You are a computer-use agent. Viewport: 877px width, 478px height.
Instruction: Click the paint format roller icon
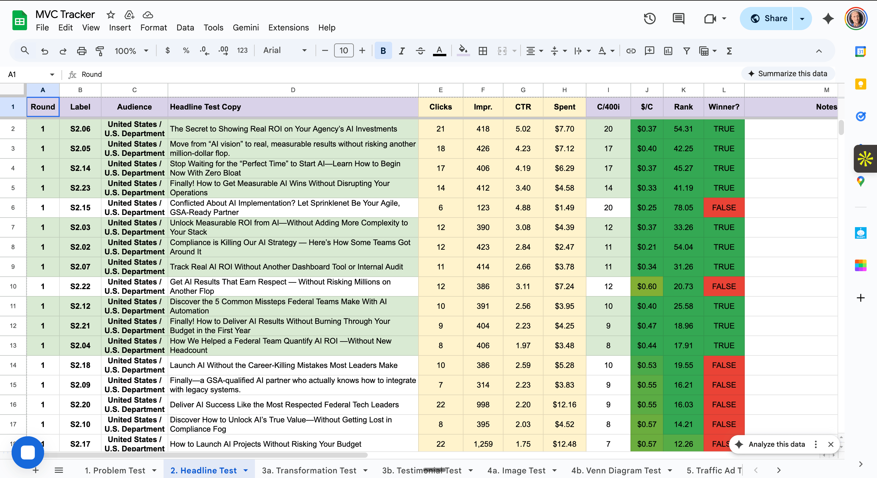[100, 51]
